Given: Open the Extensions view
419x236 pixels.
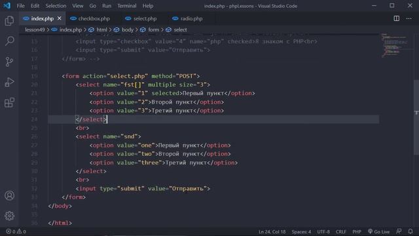Looking at the screenshot, I should pos(9,102).
